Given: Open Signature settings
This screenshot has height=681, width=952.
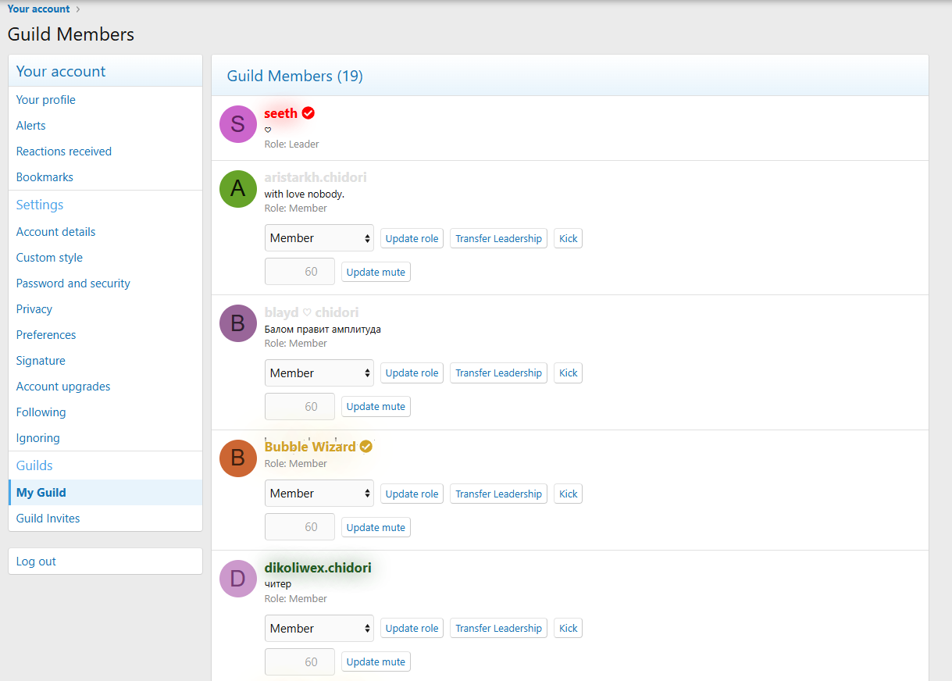Looking at the screenshot, I should pos(105,361).
